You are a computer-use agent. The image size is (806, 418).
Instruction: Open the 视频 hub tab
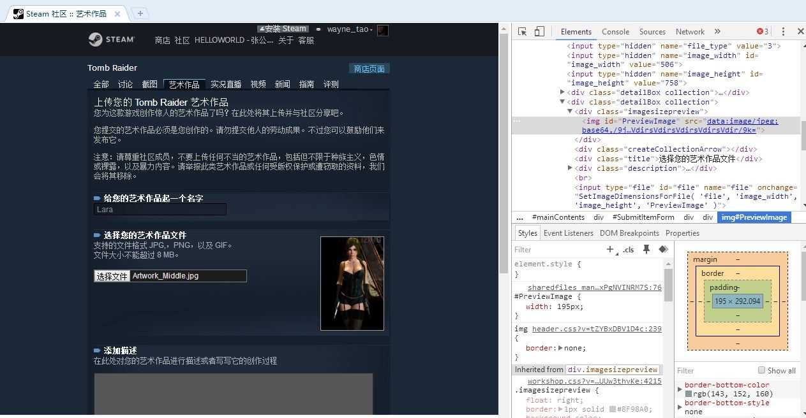coord(258,84)
